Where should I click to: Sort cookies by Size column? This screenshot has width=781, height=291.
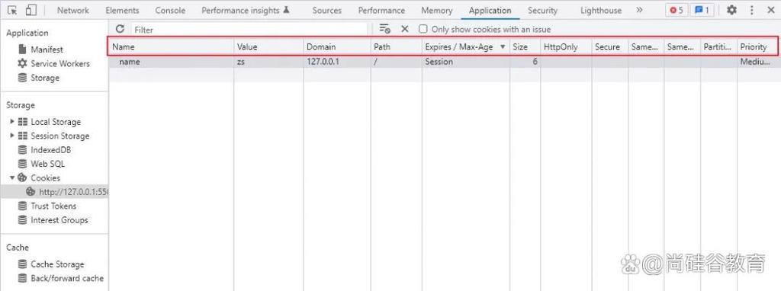[x=525, y=46]
